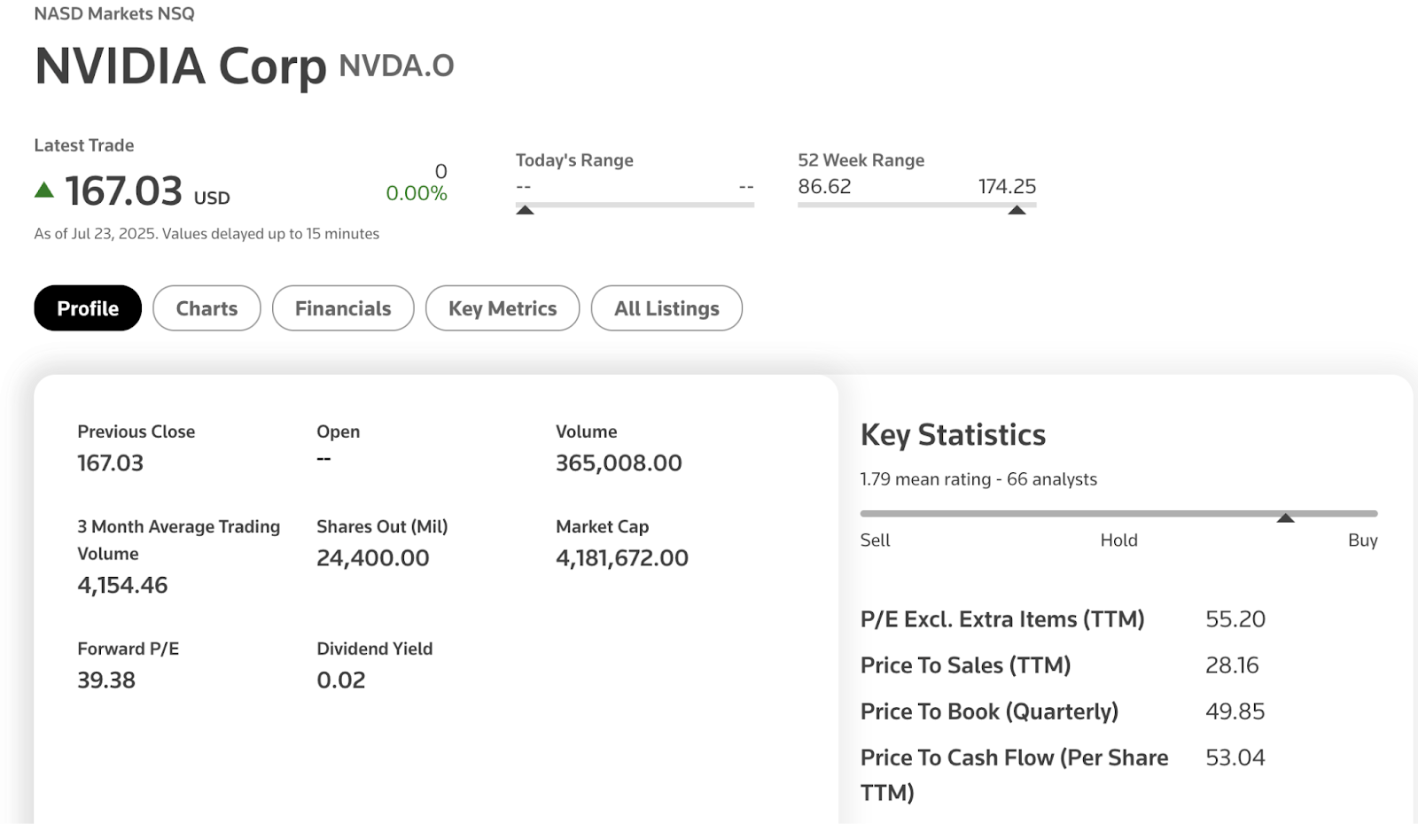
Task: Click the 0.00% change value
Action: (417, 193)
